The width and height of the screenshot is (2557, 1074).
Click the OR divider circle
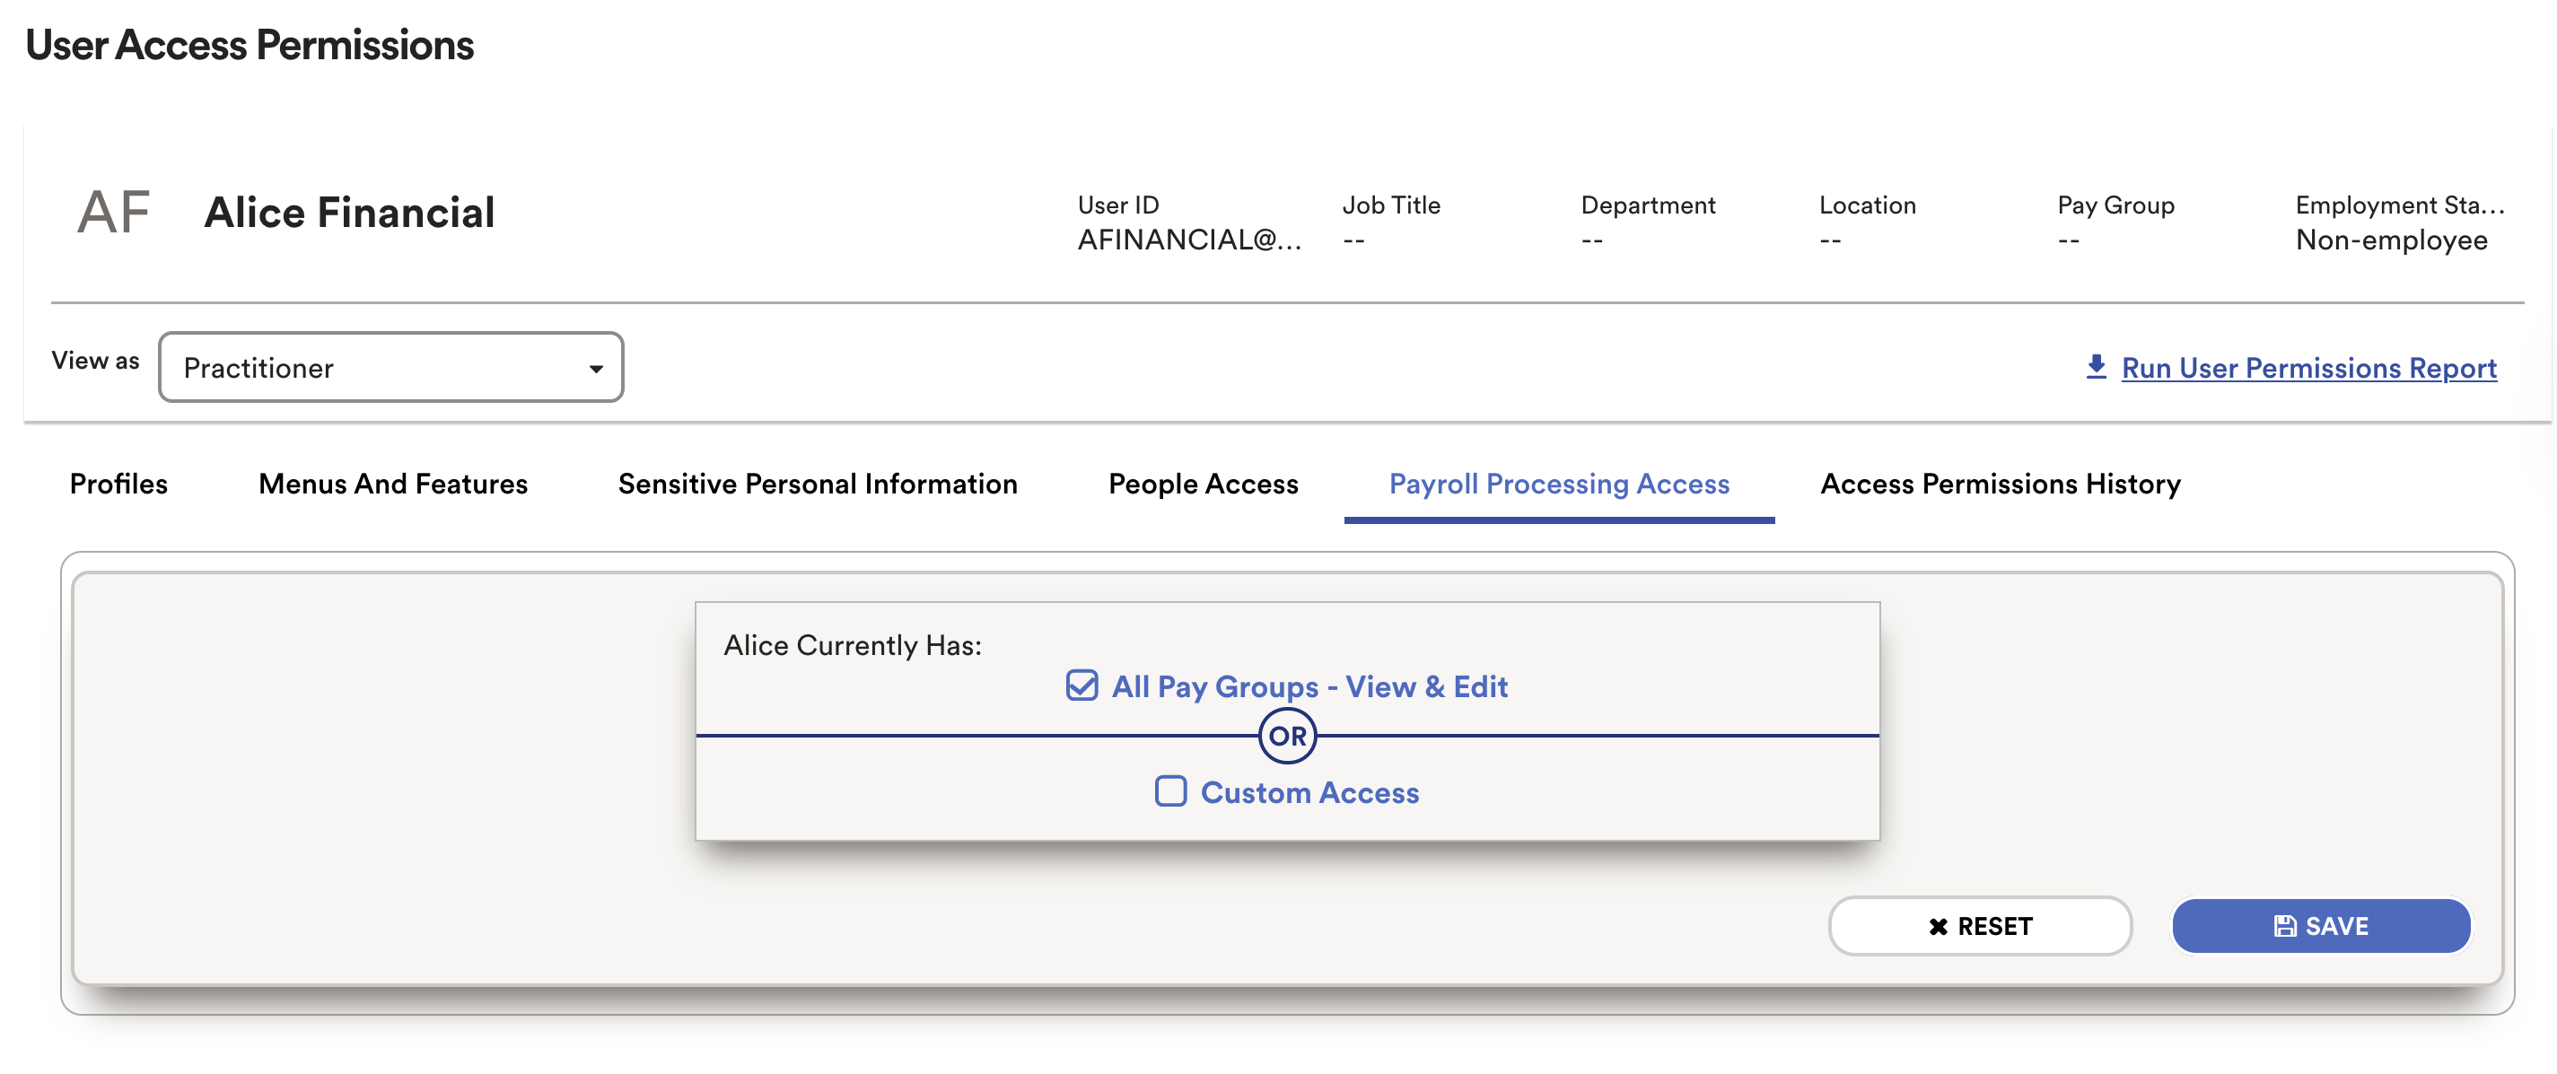click(x=1287, y=736)
